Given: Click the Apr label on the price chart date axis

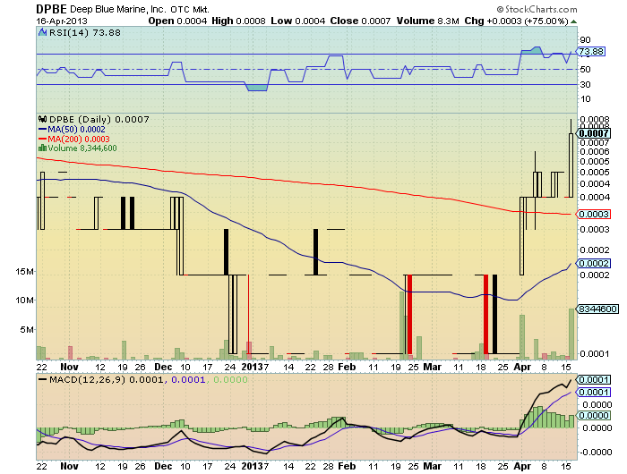Looking at the screenshot, I should tap(522, 367).
